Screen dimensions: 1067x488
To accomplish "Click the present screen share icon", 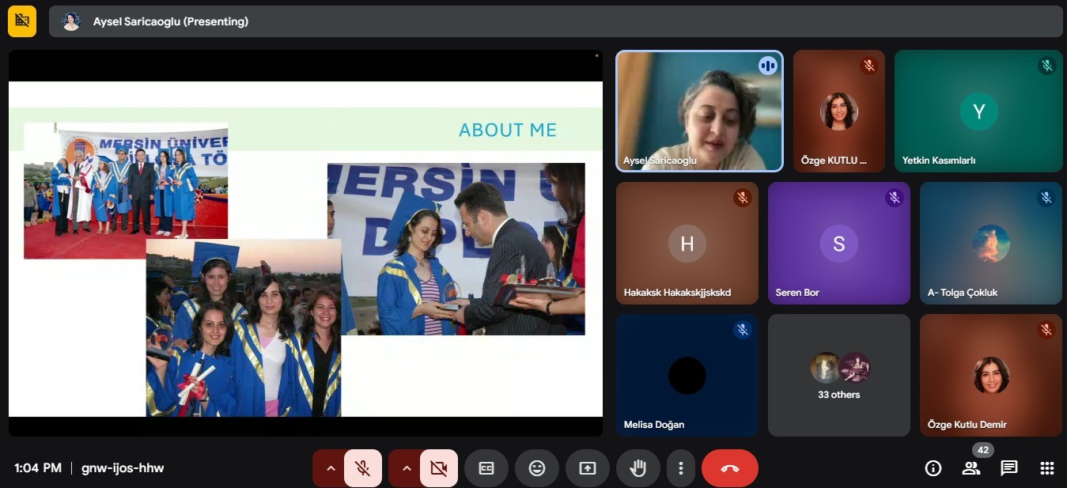I will [588, 468].
